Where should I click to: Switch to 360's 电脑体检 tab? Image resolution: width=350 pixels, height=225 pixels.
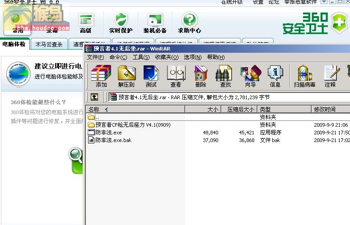(14, 44)
